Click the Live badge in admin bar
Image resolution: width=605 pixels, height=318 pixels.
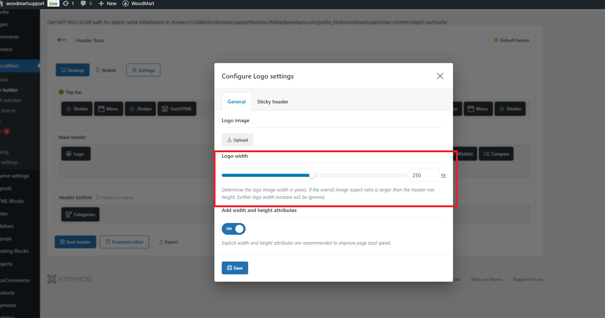(x=54, y=4)
